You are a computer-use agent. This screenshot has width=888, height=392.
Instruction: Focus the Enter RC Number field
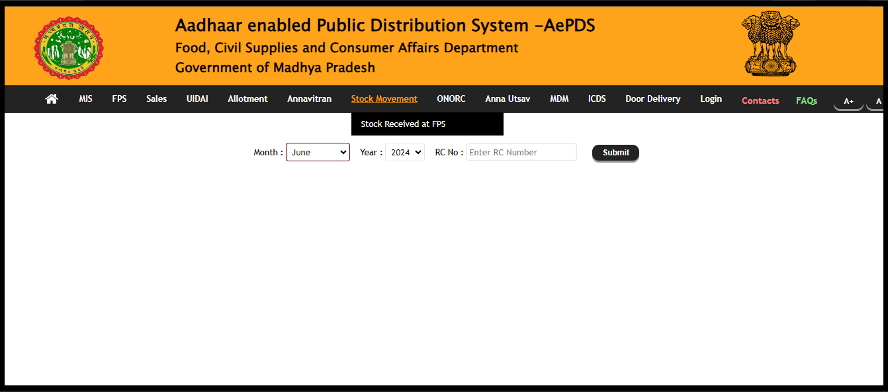pos(521,152)
